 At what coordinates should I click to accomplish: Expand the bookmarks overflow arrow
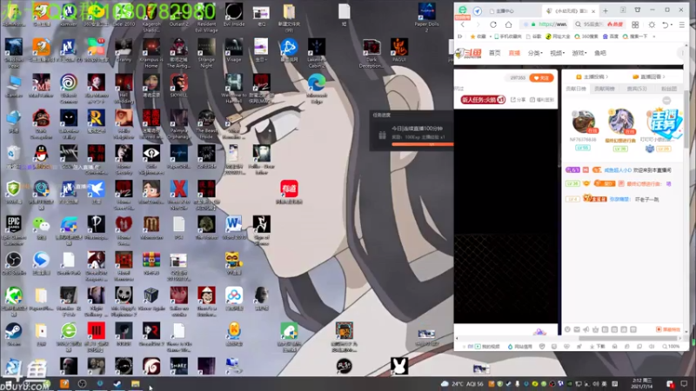click(654, 36)
